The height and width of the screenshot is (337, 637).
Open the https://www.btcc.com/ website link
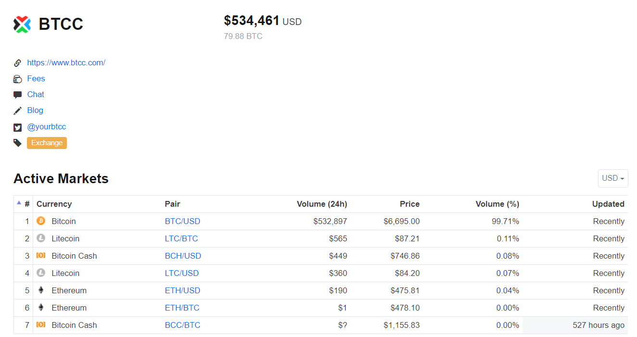pos(66,62)
